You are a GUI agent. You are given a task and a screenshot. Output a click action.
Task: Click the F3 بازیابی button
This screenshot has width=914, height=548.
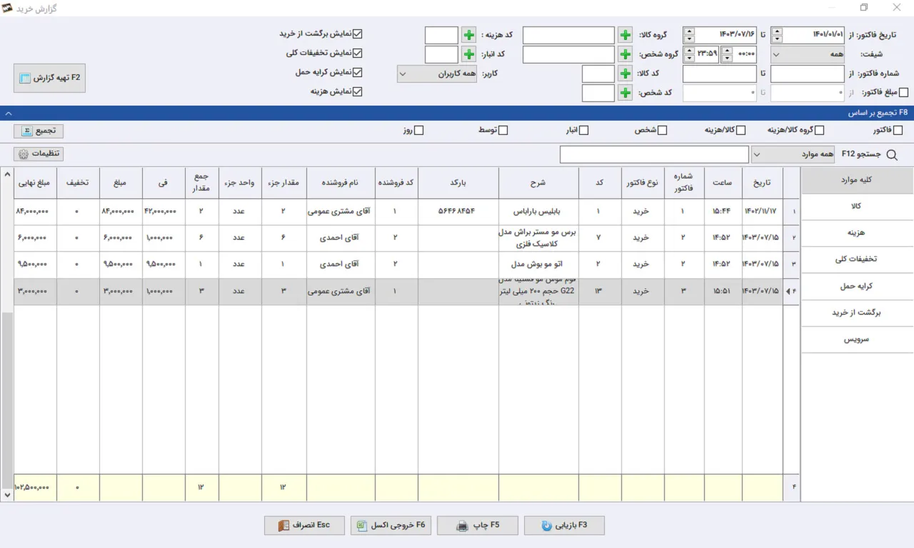pos(564,525)
